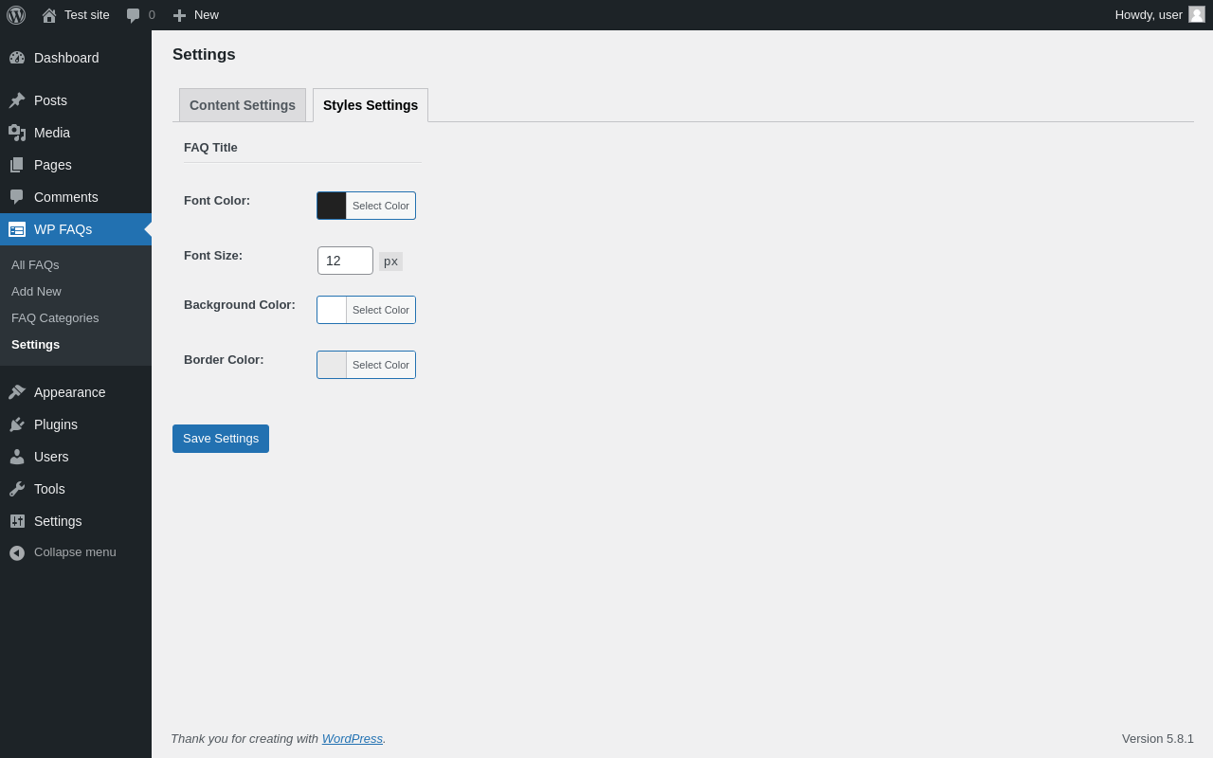Switch to the Content Settings tab
1213x758 pixels.
click(243, 105)
